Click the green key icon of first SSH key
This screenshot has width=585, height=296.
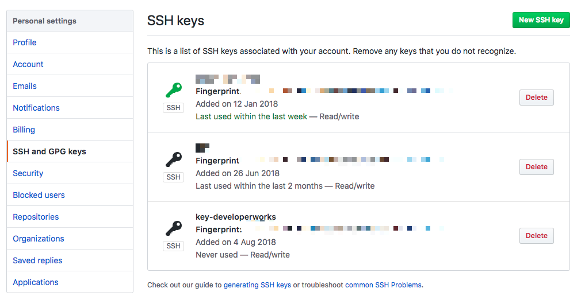point(173,90)
